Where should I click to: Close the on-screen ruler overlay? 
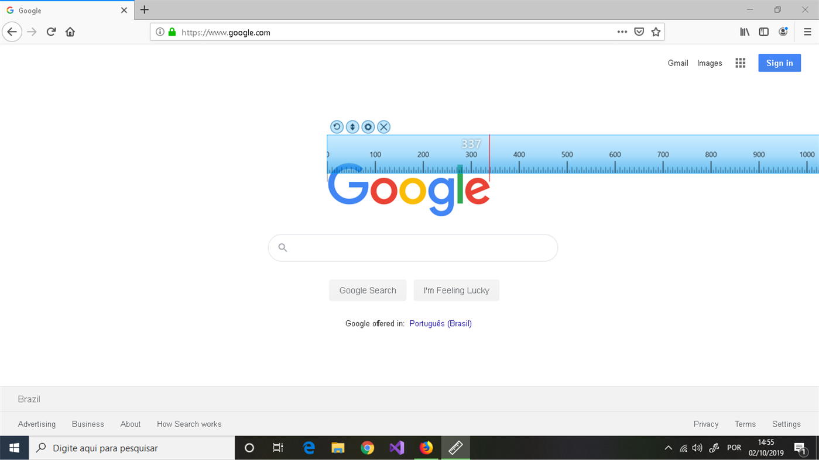(x=383, y=127)
